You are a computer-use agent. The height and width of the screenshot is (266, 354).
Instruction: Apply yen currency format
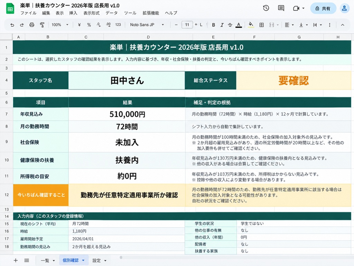tap(79, 25)
